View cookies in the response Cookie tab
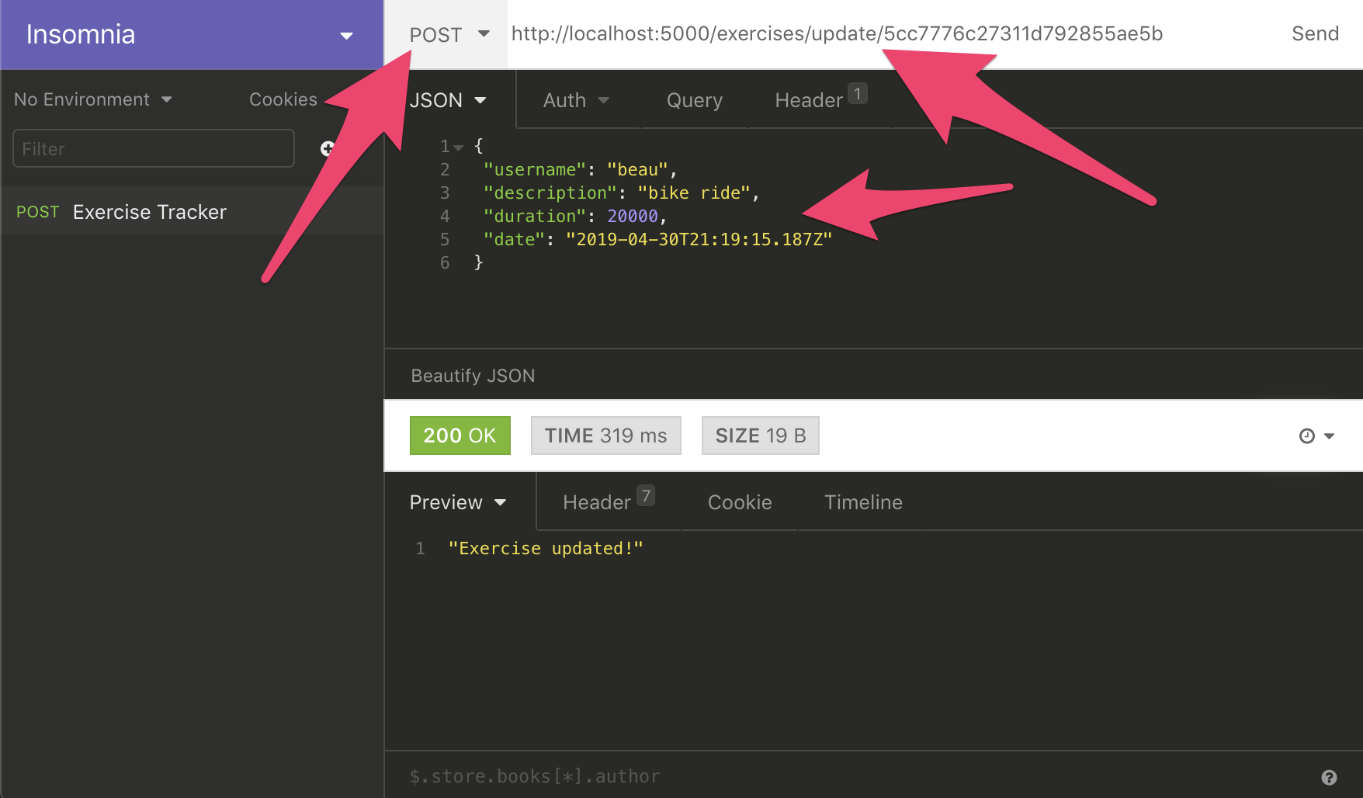This screenshot has width=1363, height=798. coord(739,502)
